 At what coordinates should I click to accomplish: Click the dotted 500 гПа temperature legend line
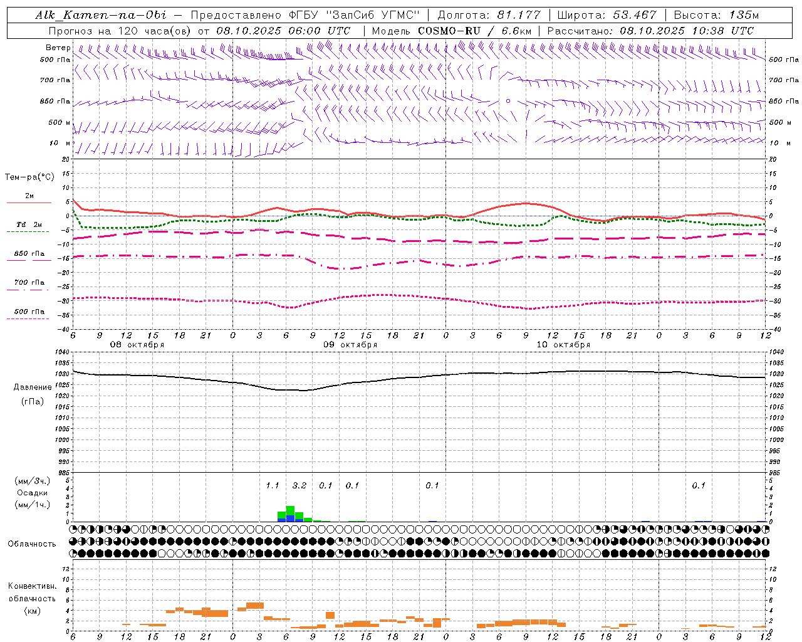(28, 318)
